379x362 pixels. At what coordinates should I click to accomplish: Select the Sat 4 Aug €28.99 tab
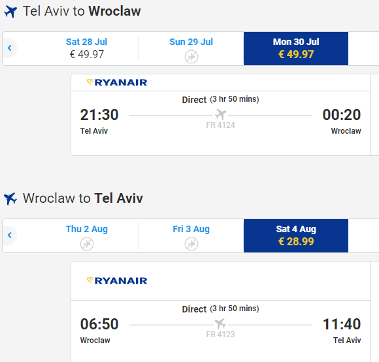[296, 235]
